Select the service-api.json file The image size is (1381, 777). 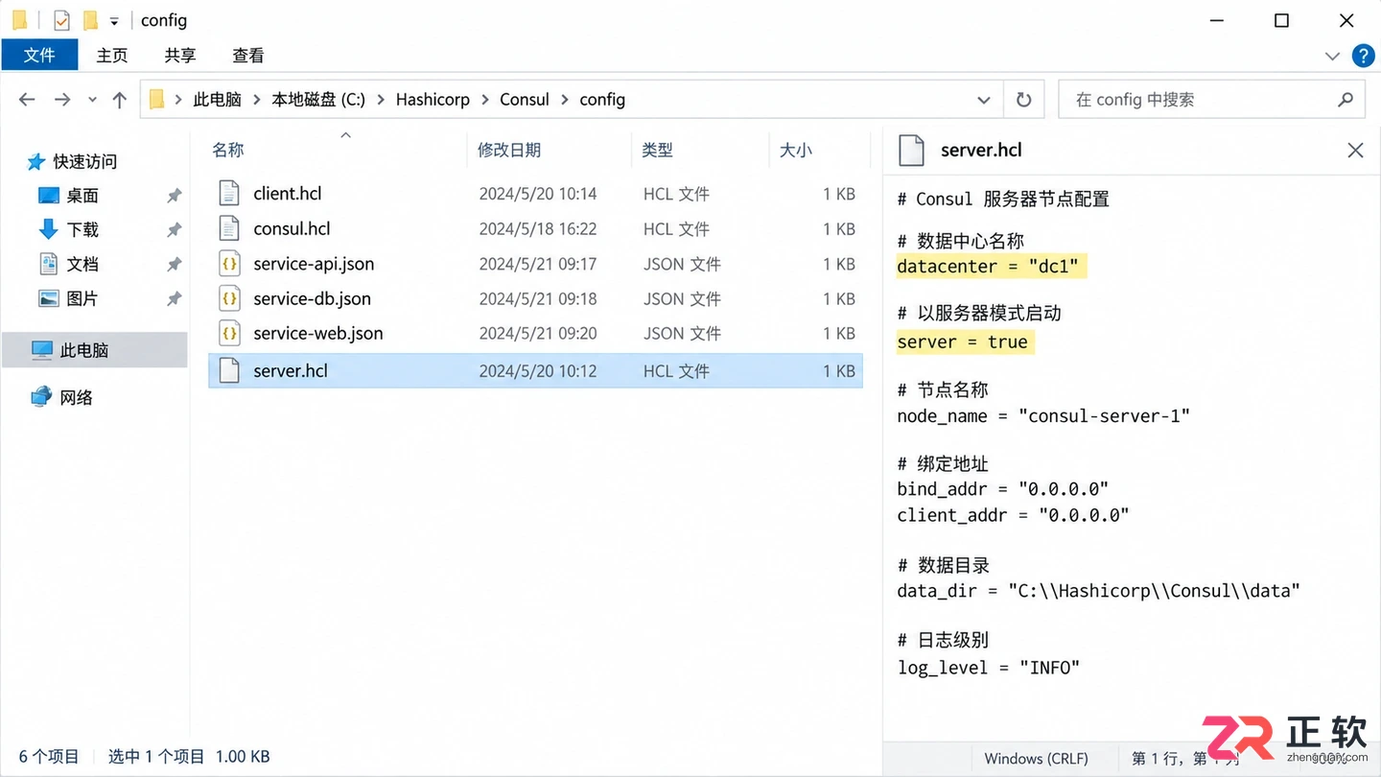click(x=314, y=264)
